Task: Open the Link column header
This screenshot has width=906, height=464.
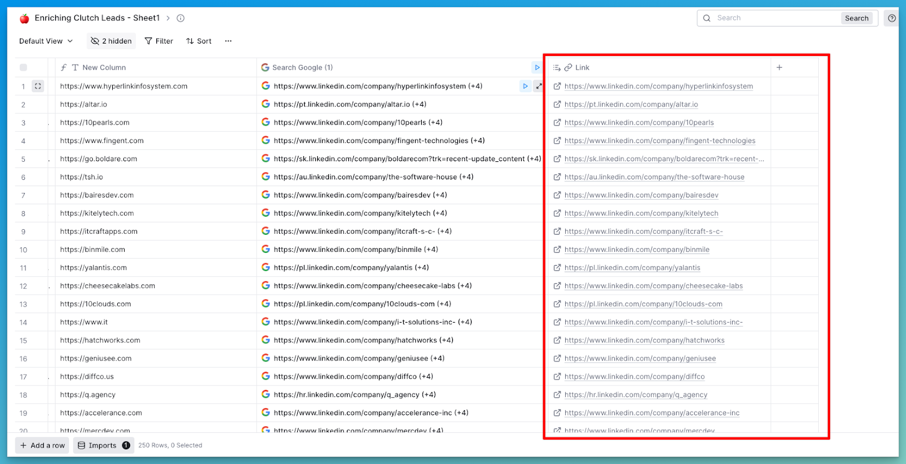Action: pyautogui.click(x=660, y=67)
